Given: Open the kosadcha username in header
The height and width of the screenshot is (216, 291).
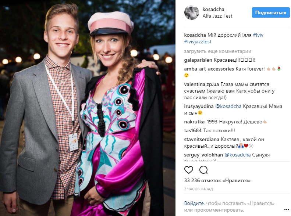Looking at the screenshot, I should click(x=213, y=9).
